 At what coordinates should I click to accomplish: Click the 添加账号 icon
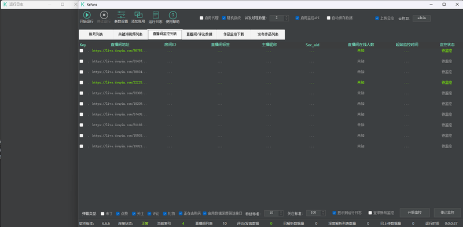click(x=138, y=15)
